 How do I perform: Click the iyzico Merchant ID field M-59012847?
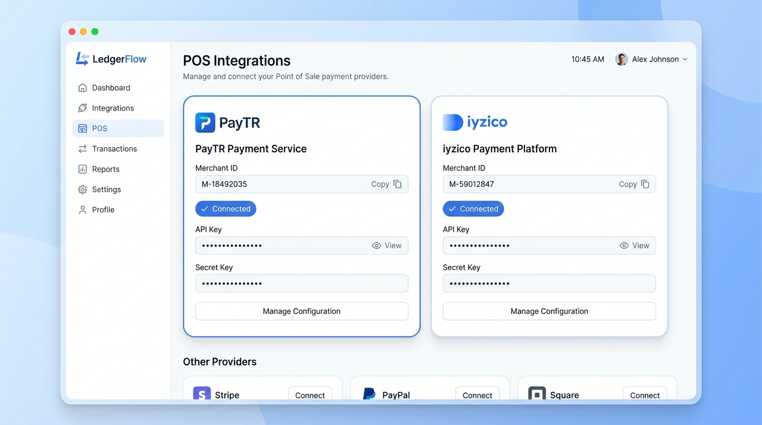coord(549,184)
